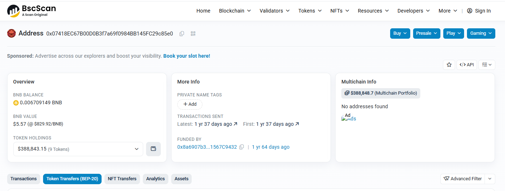Open the list options icon button
The image size is (505, 191).
(x=487, y=65)
